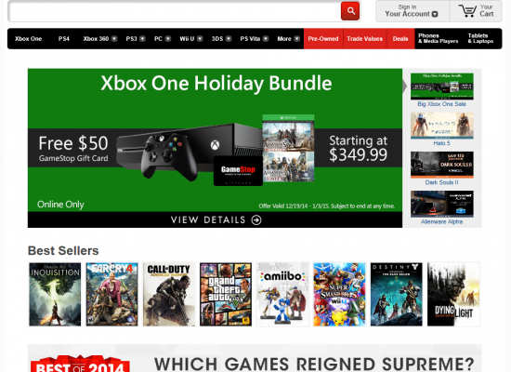Open Far Cry 4 best seller cover
Screen dimensions: 511x372
(111, 294)
